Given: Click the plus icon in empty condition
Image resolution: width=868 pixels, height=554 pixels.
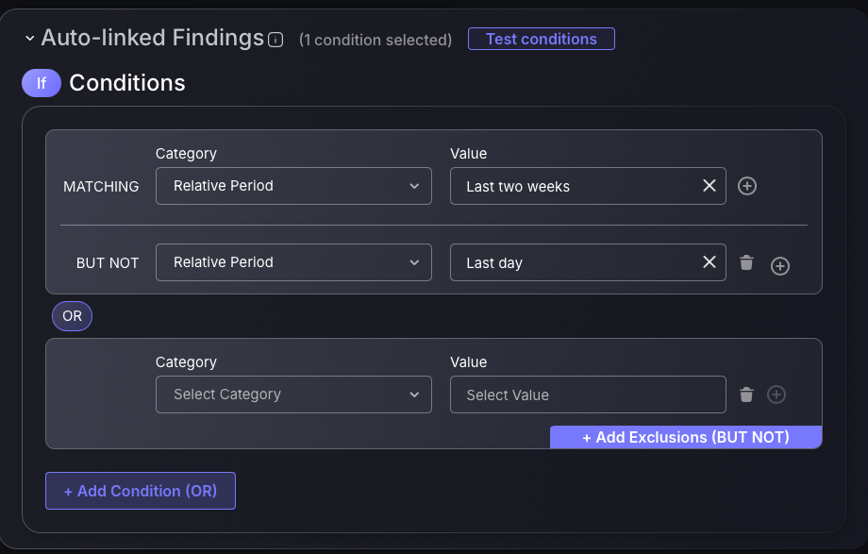Looking at the screenshot, I should click(776, 395).
